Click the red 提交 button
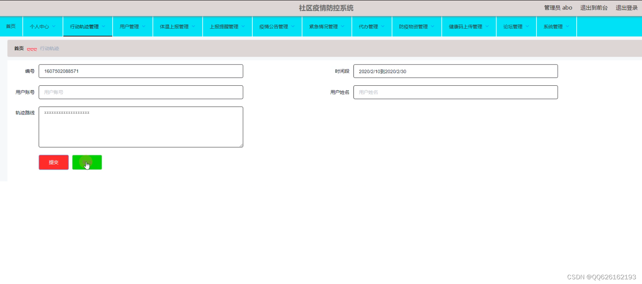Viewport: 642px width, 284px height. (x=54, y=162)
